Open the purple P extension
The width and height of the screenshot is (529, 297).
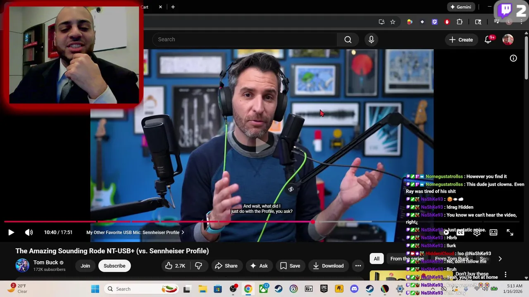(434, 22)
